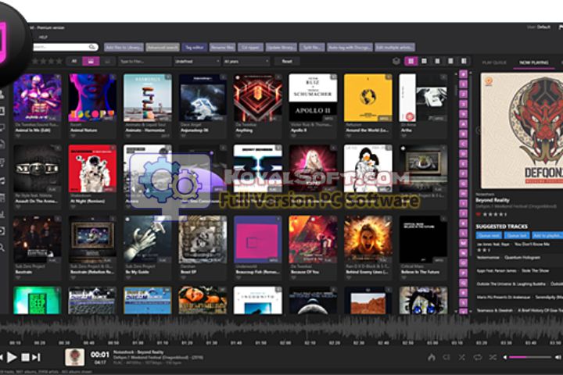The height and width of the screenshot is (375, 563).
Task: Switch to the fourth view mode icon
Action: pos(450,62)
